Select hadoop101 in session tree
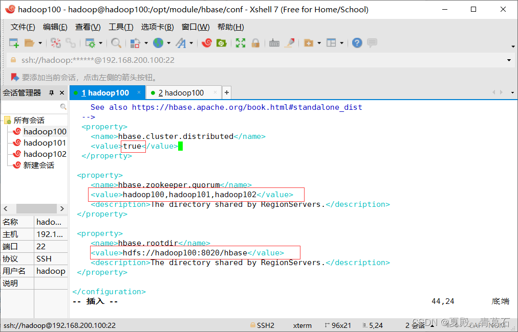The image size is (518, 332). (45, 143)
